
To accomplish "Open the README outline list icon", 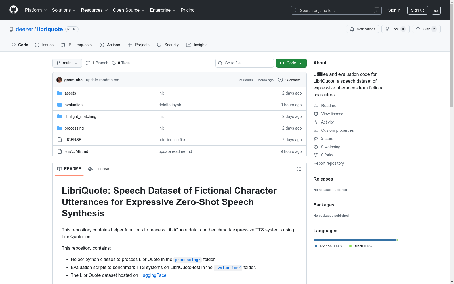I will coord(299,169).
